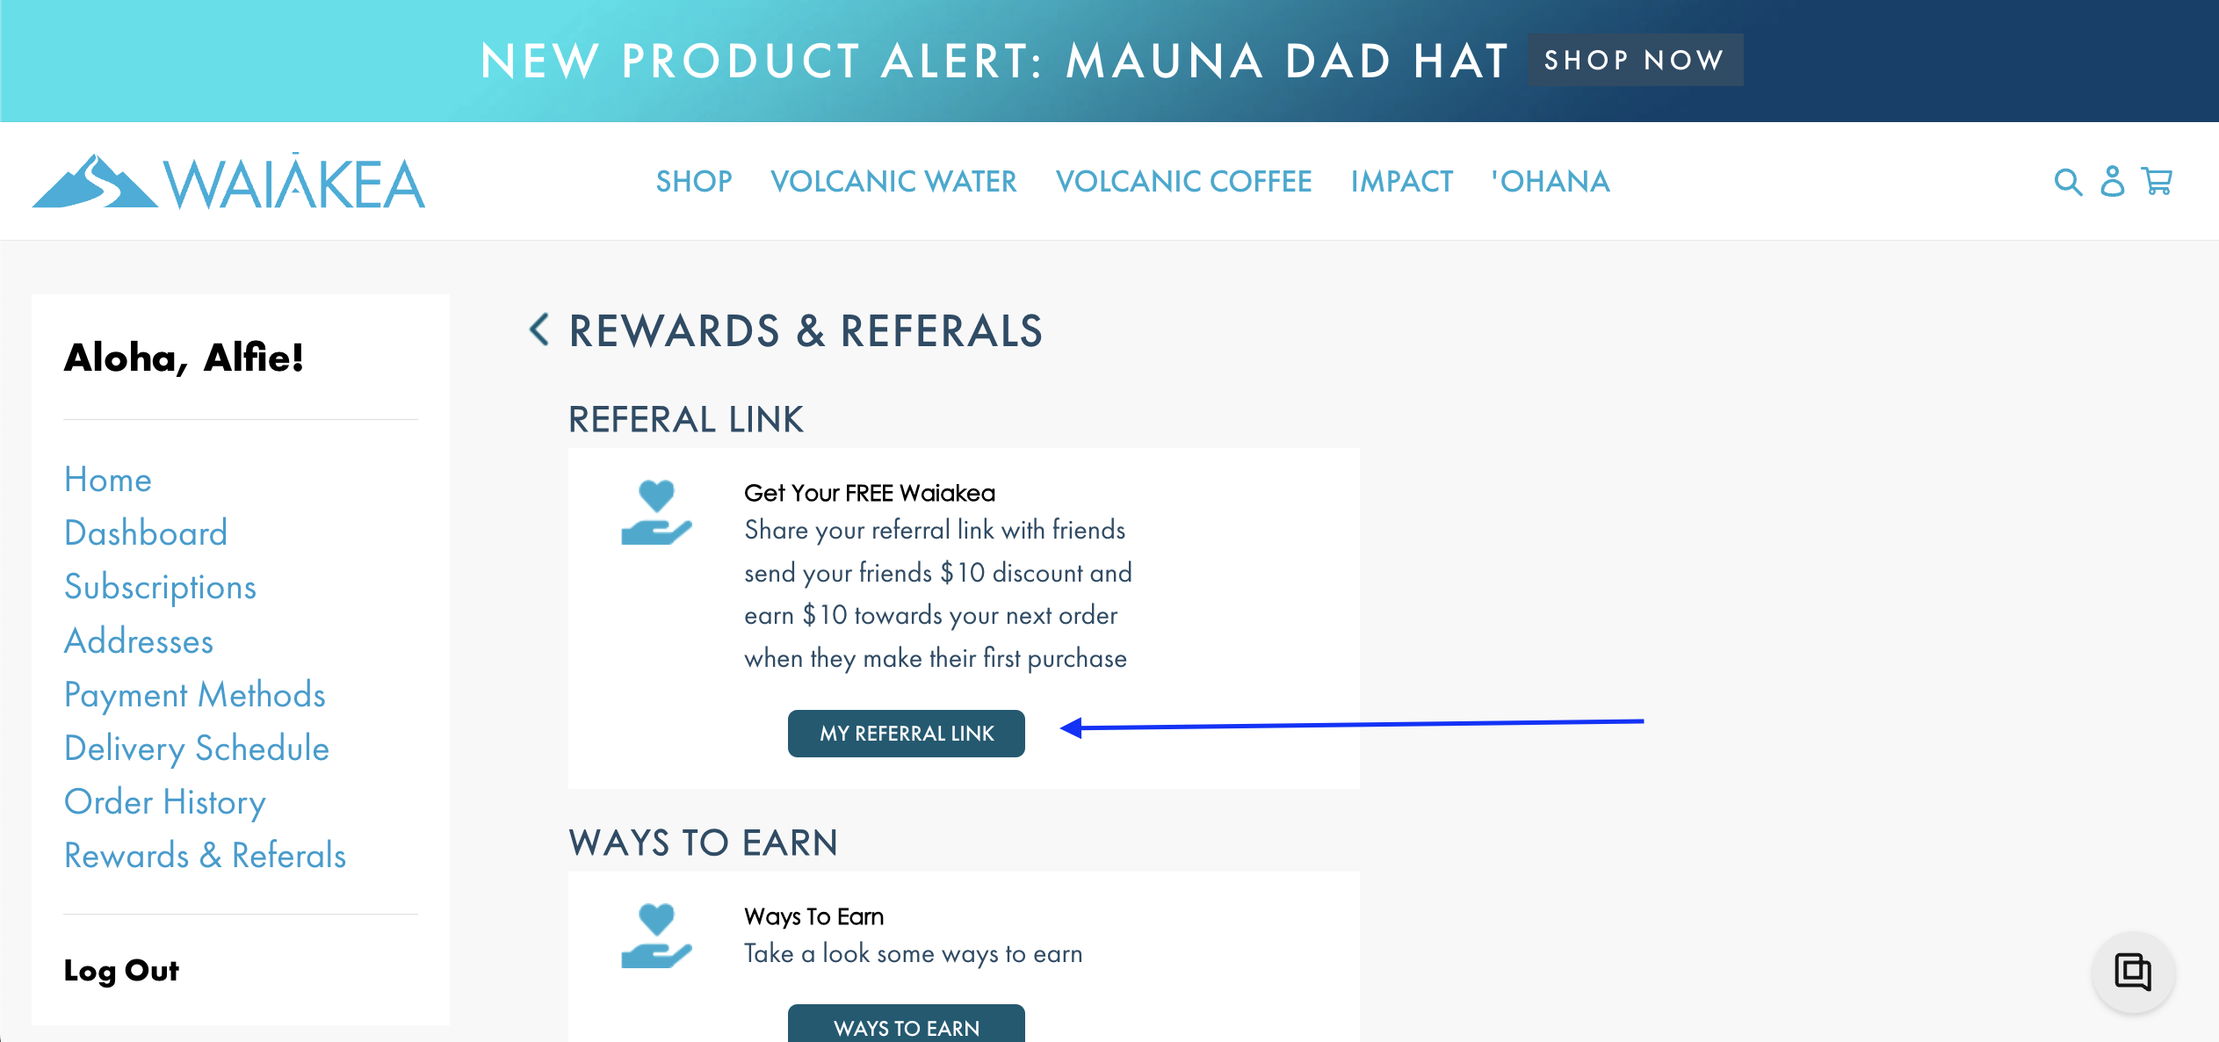This screenshot has height=1042, width=2219.
Task: Open the user account icon
Action: 2112,181
